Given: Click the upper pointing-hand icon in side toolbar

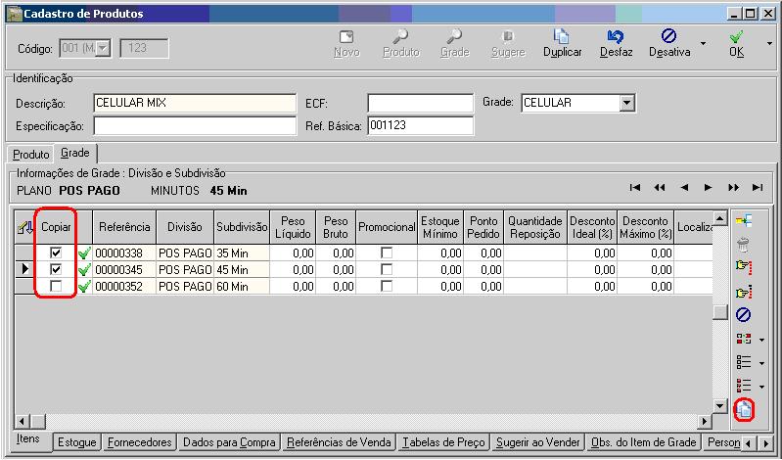Looking at the screenshot, I should click(744, 267).
